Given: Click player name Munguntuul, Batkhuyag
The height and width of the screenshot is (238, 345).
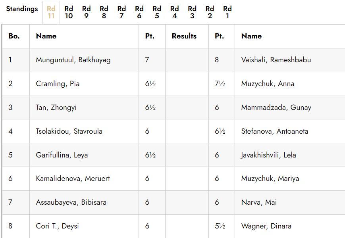Looking at the screenshot, I should click(x=73, y=60).
